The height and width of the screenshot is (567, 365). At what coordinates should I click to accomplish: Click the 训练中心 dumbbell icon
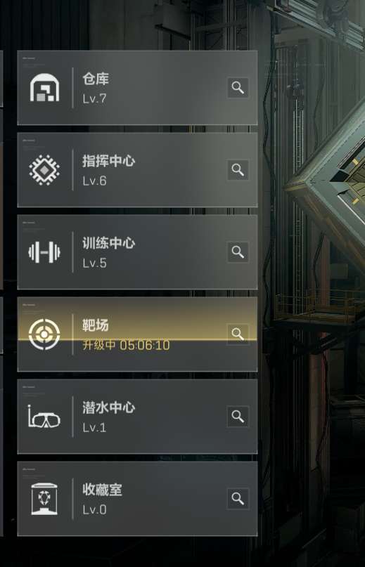pyautogui.click(x=44, y=252)
